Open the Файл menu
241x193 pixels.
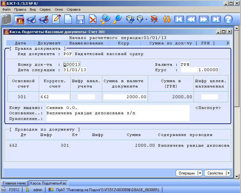(x=6, y=9)
